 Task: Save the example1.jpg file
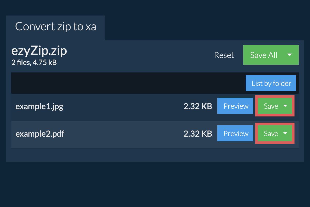click(x=270, y=106)
